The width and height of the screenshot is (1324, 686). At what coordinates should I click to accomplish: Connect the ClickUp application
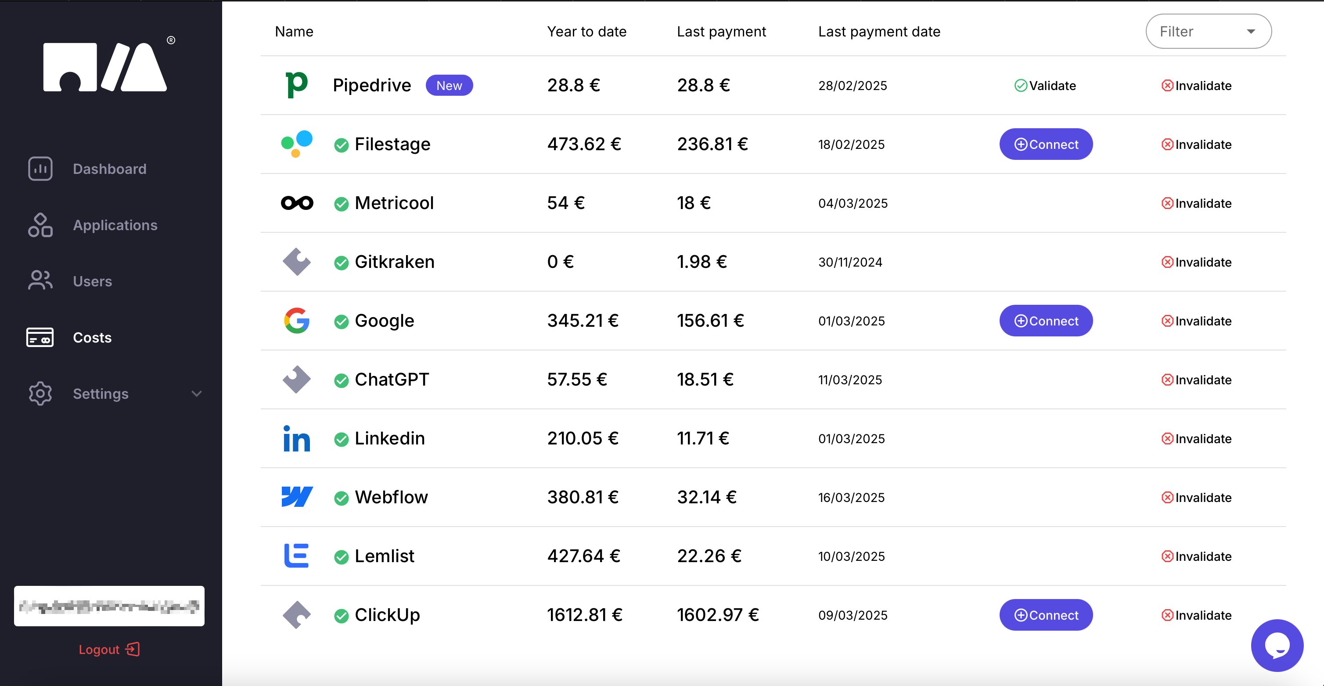point(1046,614)
